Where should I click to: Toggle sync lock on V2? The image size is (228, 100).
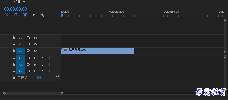click(x=28, y=44)
